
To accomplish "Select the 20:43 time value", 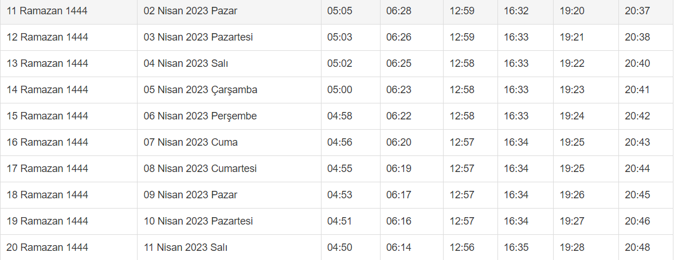I will pyautogui.click(x=637, y=142).
